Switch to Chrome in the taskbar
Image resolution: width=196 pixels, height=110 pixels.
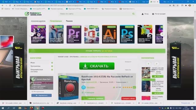37,108
